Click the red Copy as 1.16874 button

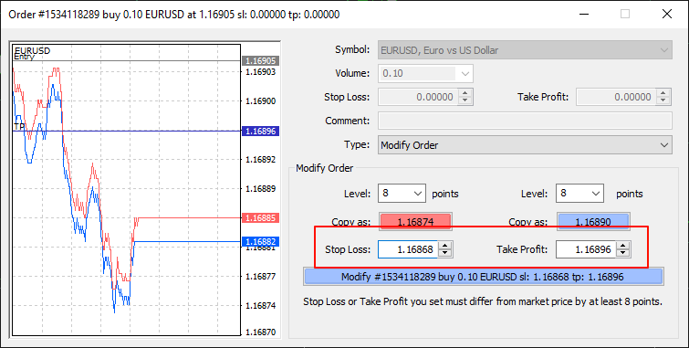(415, 222)
